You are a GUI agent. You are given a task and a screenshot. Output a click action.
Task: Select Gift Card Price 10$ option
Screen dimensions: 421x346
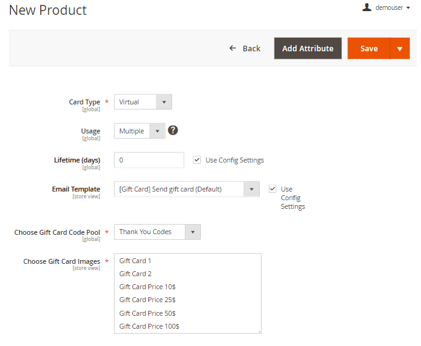(147, 287)
